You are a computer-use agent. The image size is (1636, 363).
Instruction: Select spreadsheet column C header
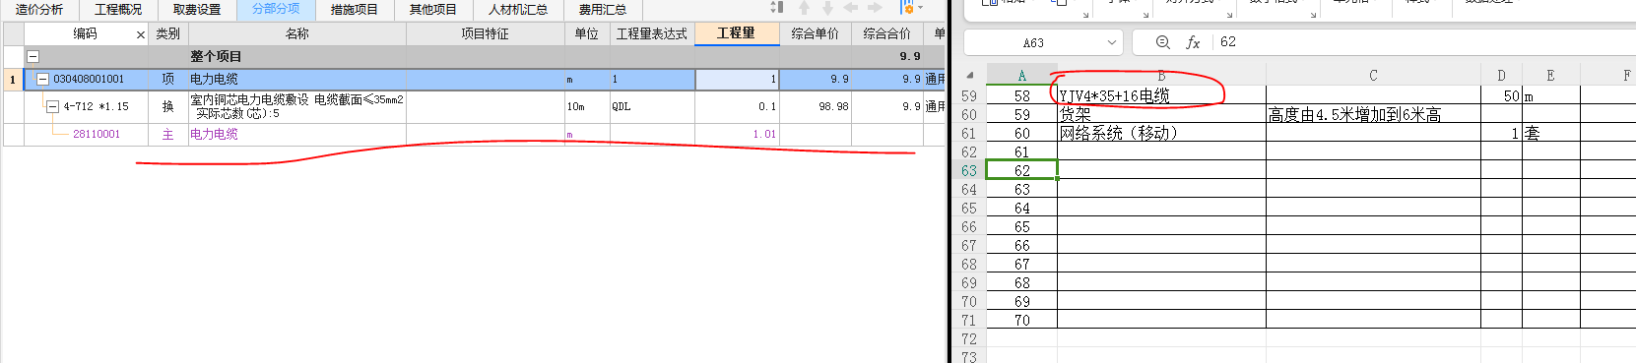1374,76
